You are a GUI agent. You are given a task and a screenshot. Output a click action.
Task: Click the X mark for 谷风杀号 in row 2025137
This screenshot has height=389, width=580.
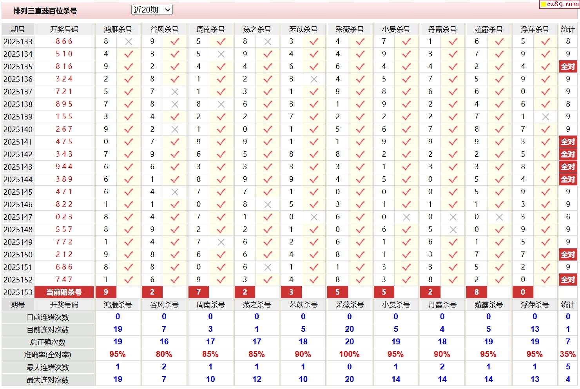pyautogui.click(x=175, y=92)
